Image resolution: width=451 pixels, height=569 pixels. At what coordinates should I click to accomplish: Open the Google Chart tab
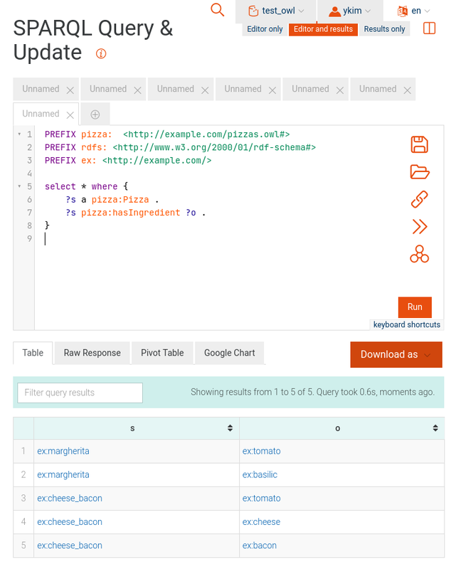point(229,353)
